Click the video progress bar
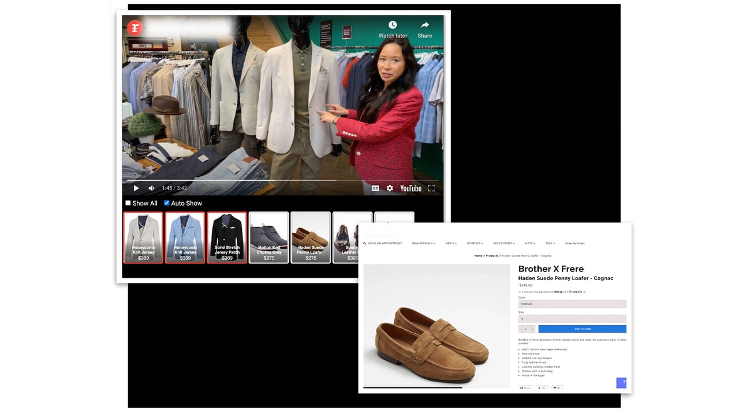Image resolution: width=739 pixels, height=415 pixels. click(x=283, y=180)
